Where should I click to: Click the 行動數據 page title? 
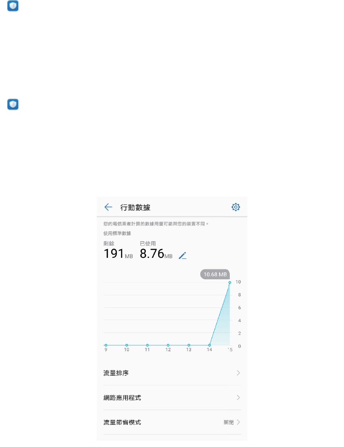pyautogui.click(x=135, y=208)
